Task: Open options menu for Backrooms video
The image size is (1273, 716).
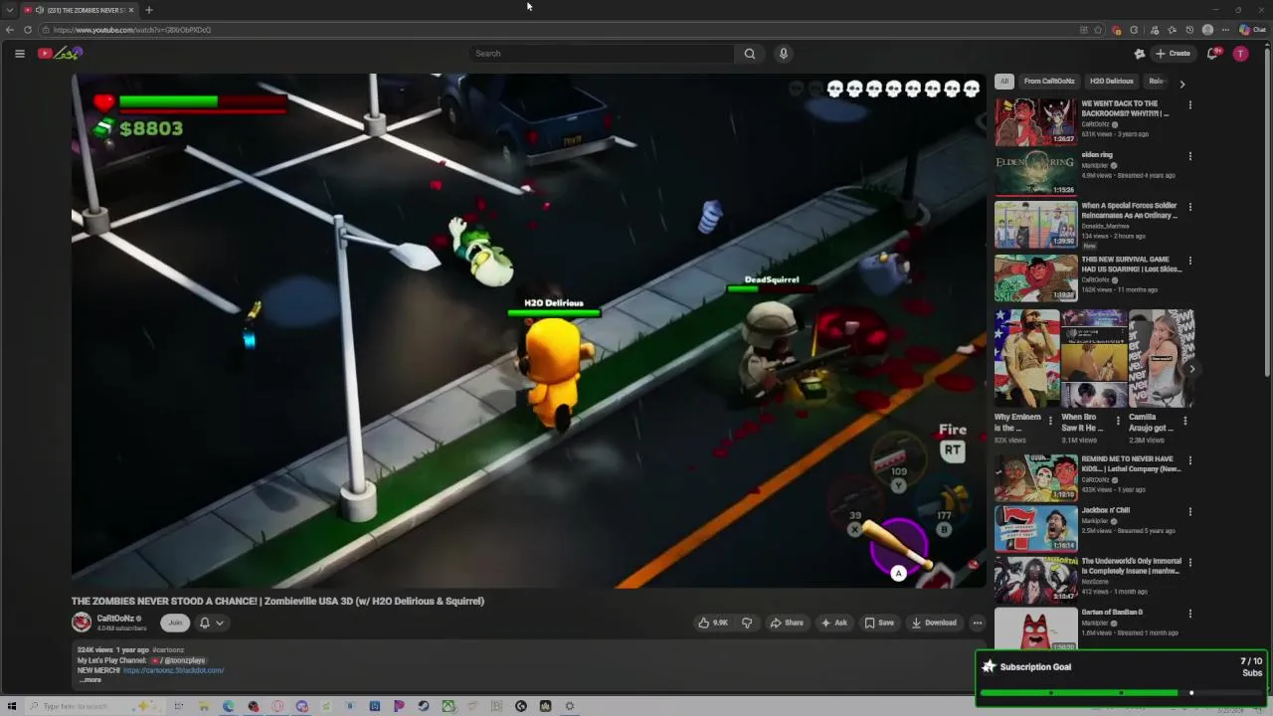Action: click(1189, 104)
